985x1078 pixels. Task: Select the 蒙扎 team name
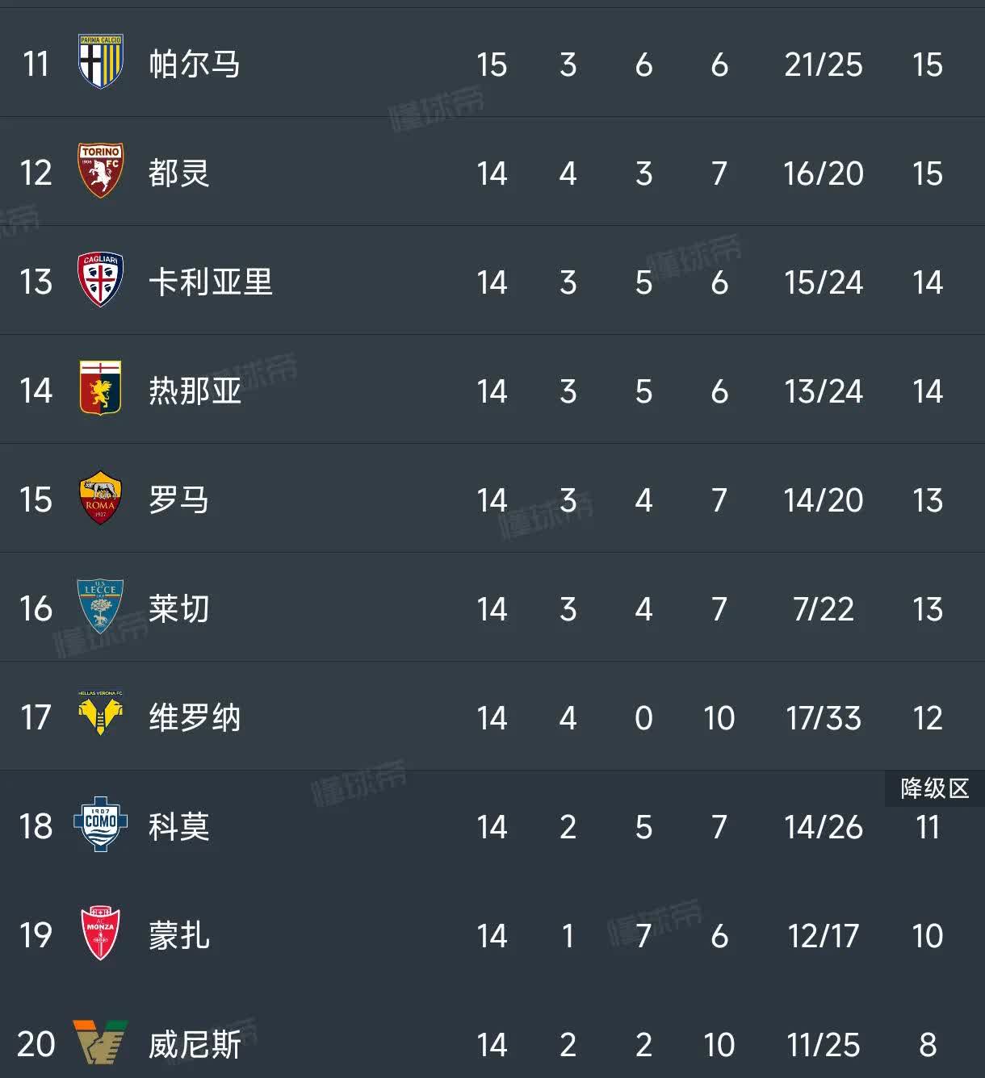point(179,936)
